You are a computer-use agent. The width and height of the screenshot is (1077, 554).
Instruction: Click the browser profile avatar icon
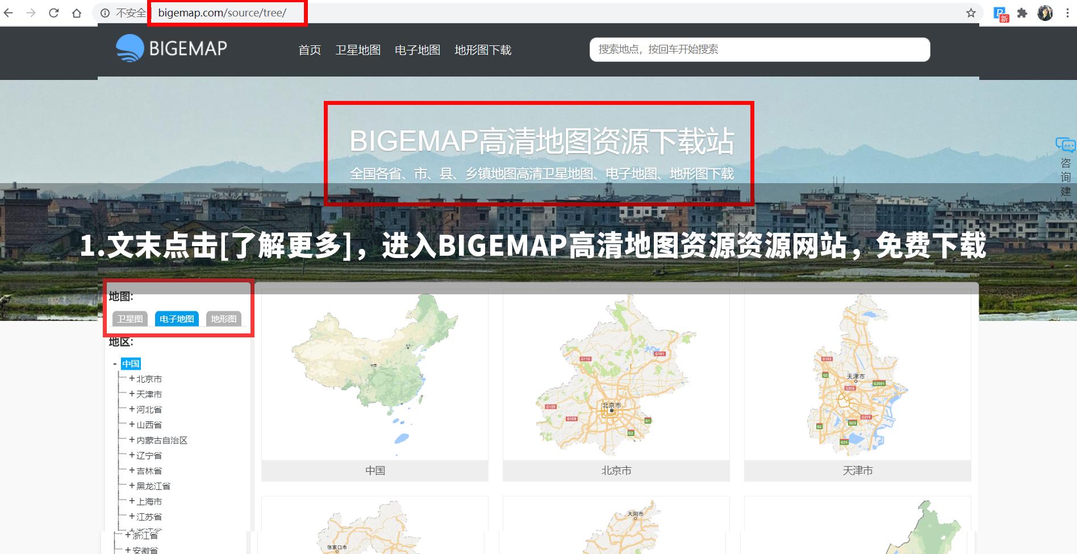pyautogui.click(x=1045, y=12)
